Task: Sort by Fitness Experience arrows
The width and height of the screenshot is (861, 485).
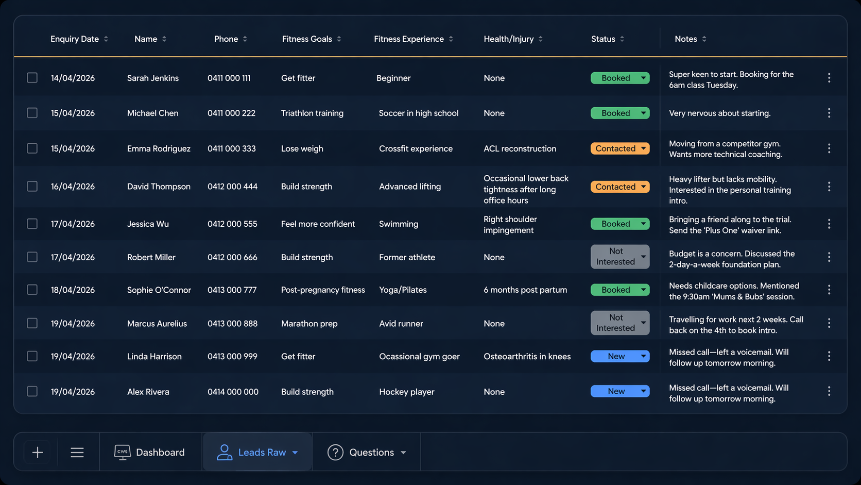Action: pyautogui.click(x=451, y=39)
